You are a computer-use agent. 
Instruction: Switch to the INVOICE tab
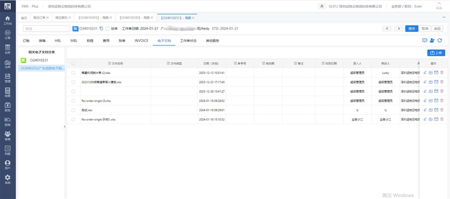[x=141, y=40]
